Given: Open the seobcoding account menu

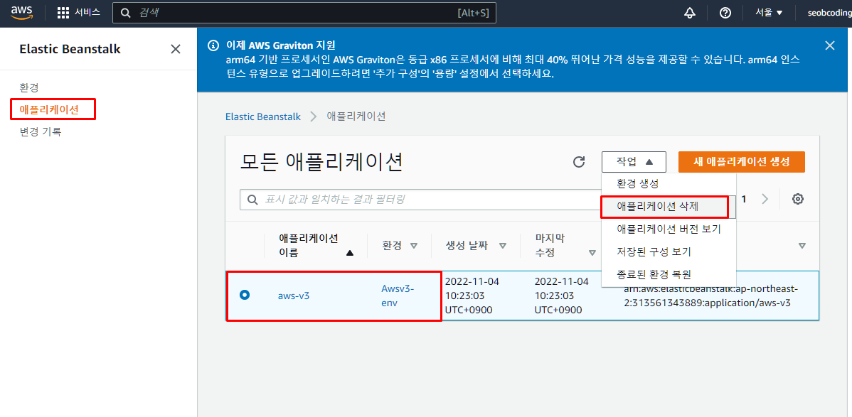Looking at the screenshot, I should [829, 13].
